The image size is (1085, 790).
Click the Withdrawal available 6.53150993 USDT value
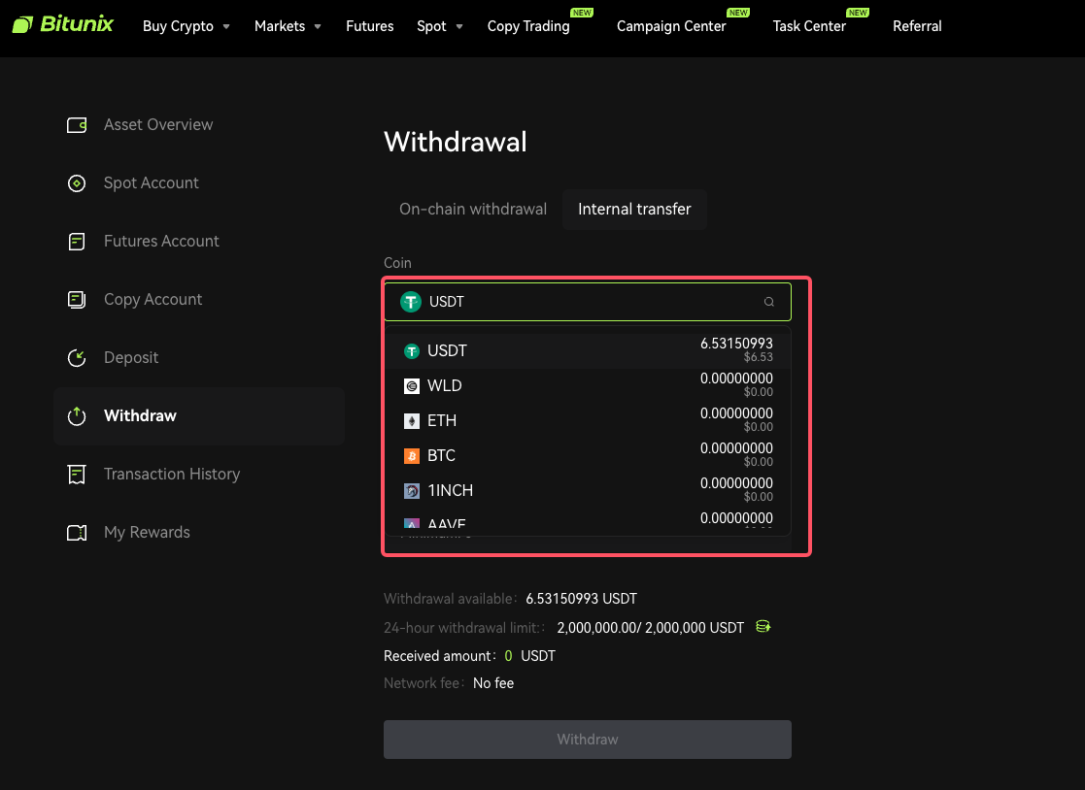(x=581, y=599)
